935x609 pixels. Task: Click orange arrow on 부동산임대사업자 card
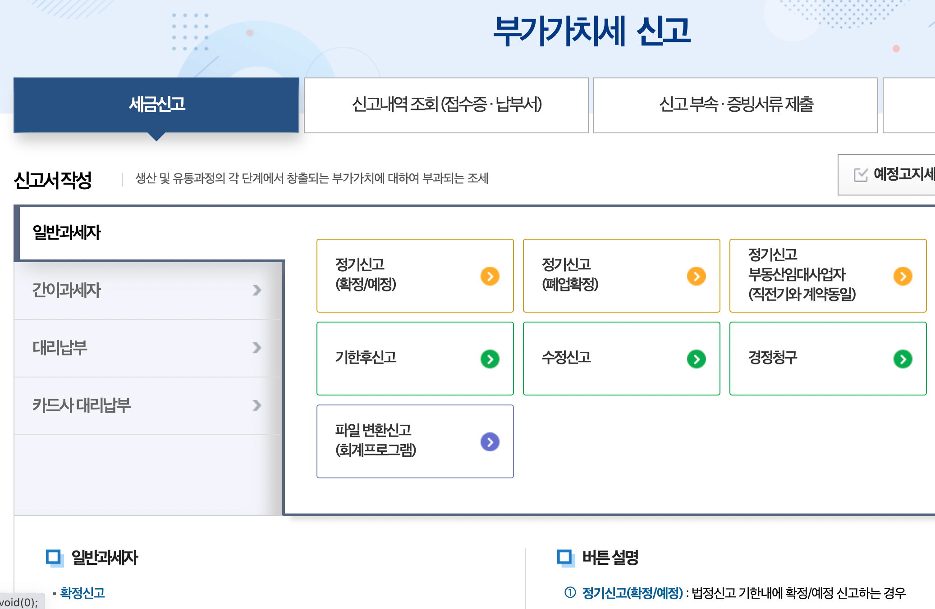point(903,276)
